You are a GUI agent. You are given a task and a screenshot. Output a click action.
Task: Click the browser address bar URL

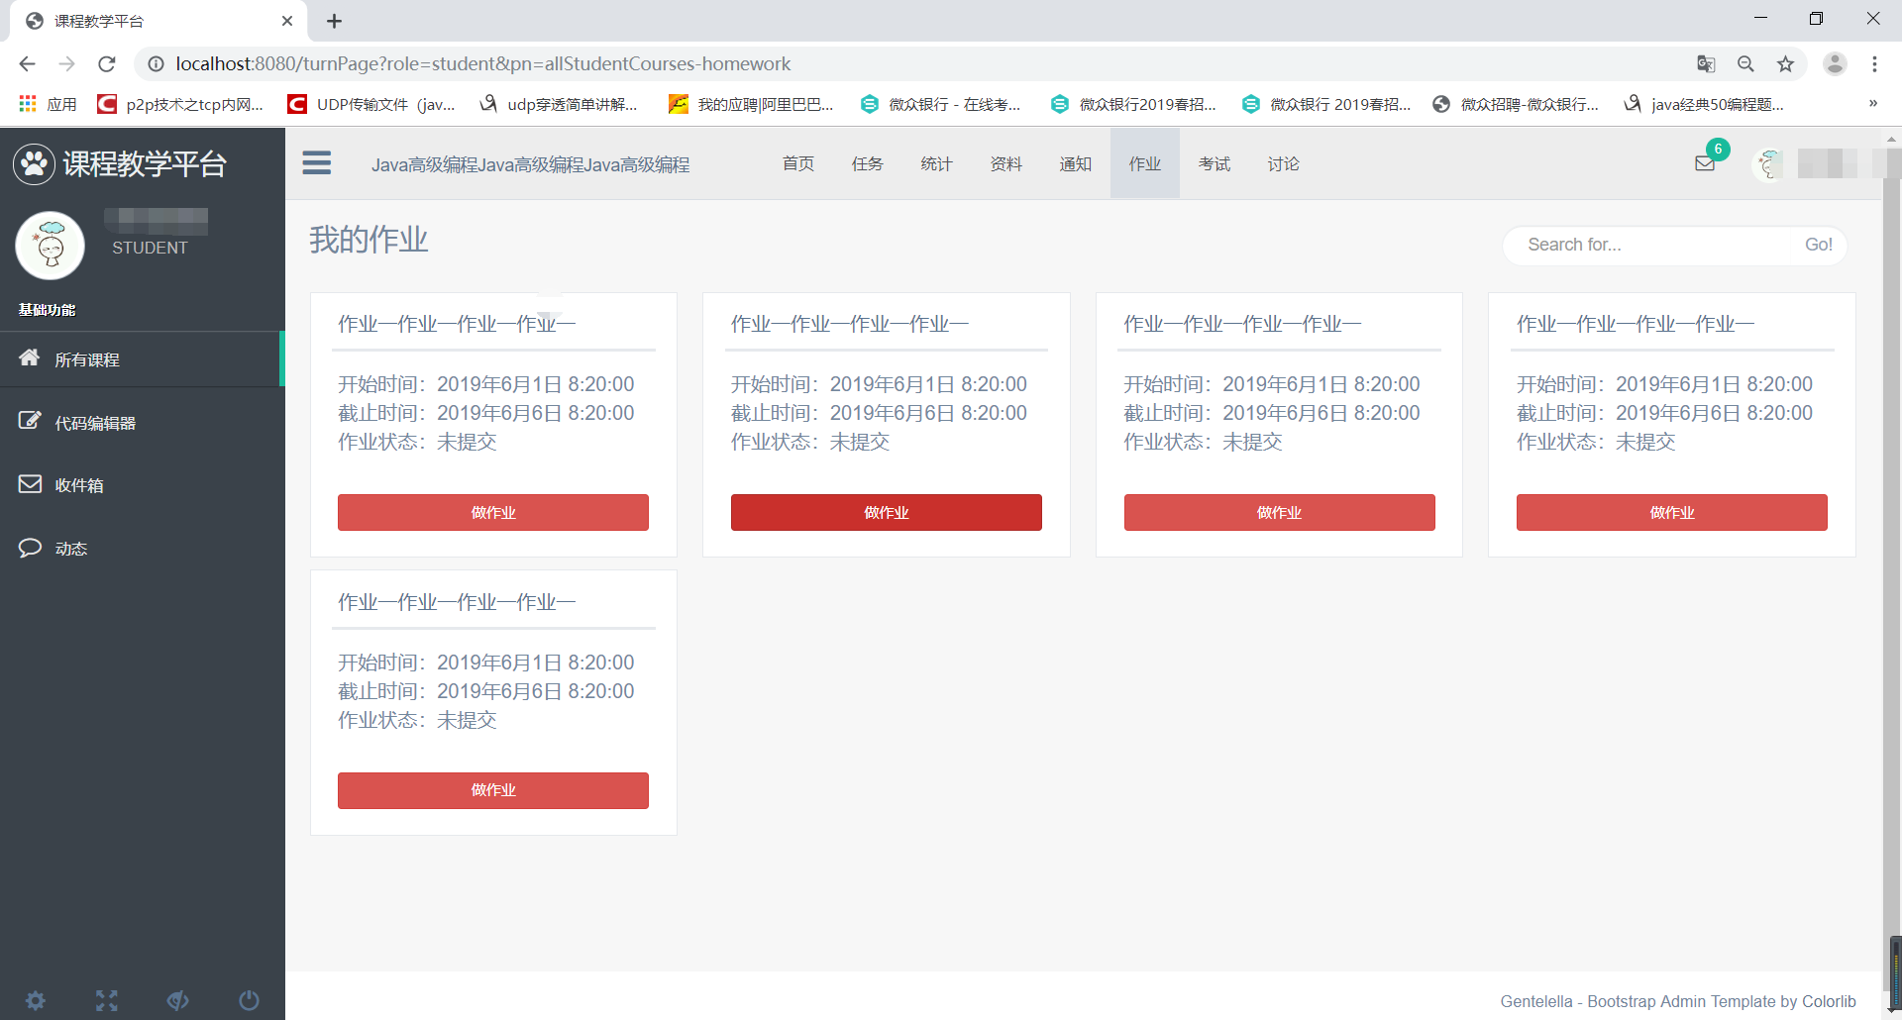coord(483,63)
